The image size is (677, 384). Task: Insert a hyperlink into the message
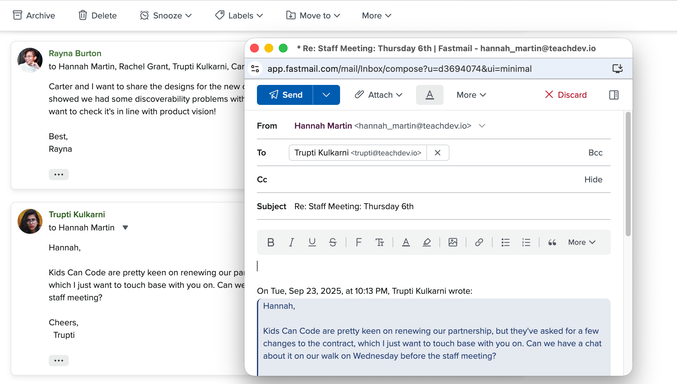[x=479, y=242]
